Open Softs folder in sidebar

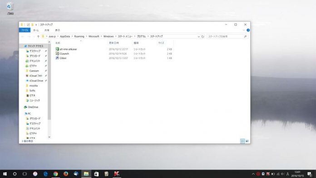pyautogui.click(x=32, y=90)
